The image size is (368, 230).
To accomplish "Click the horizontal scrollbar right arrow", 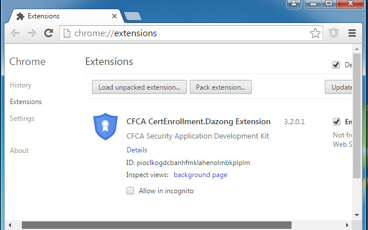I will (x=347, y=225).
